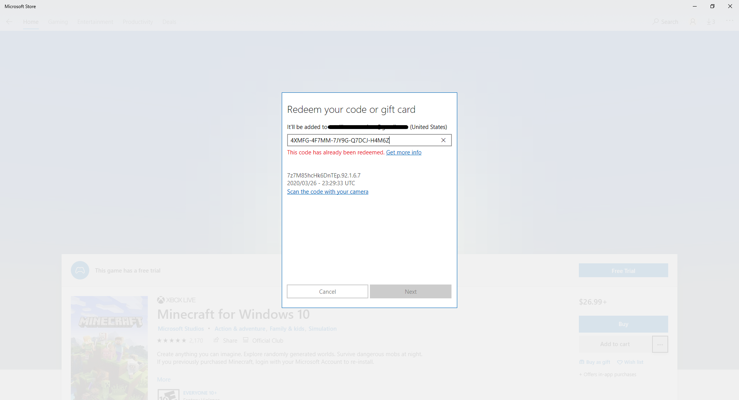Click the free trial controller icon

(x=80, y=270)
